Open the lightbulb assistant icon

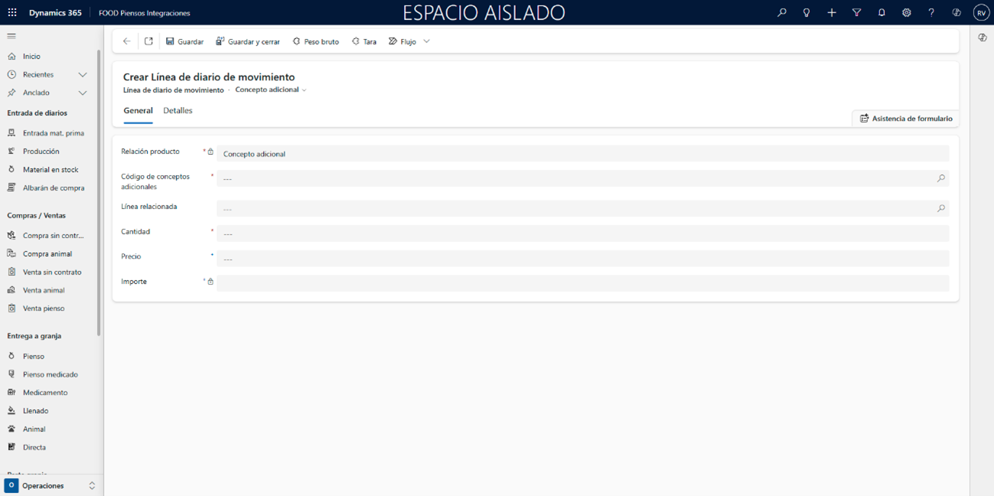pos(806,13)
